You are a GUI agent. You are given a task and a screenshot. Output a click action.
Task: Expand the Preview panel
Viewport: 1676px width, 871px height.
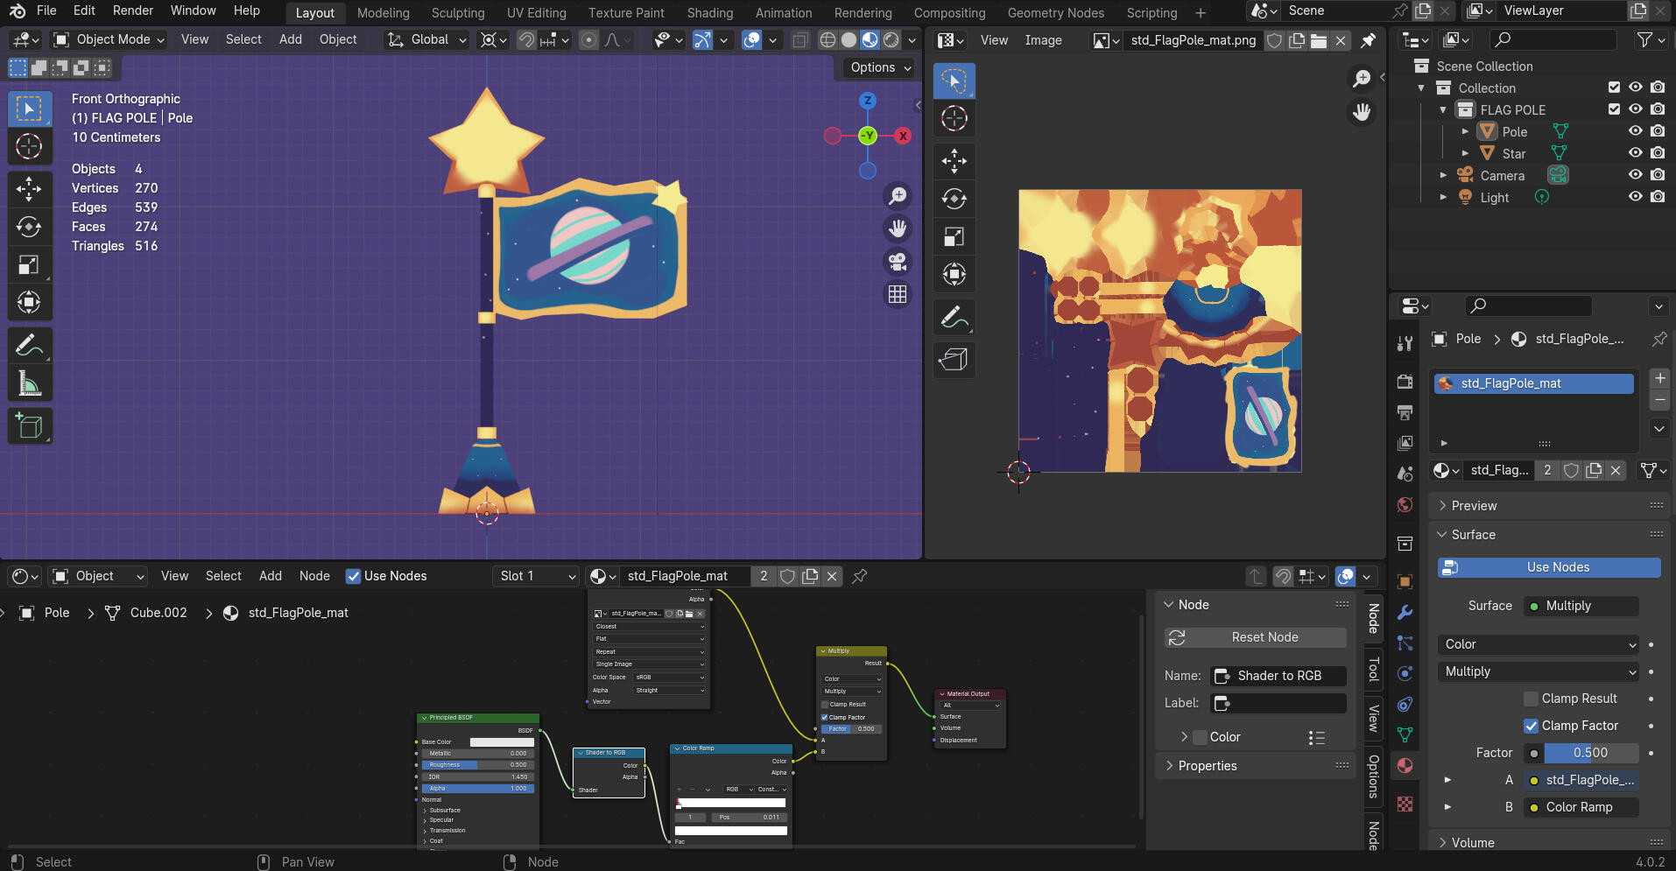[x=1474, y=505]
